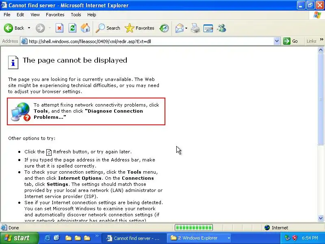Click the Windows flag logo throbber

pyautogui.click(x=317, y=15)
